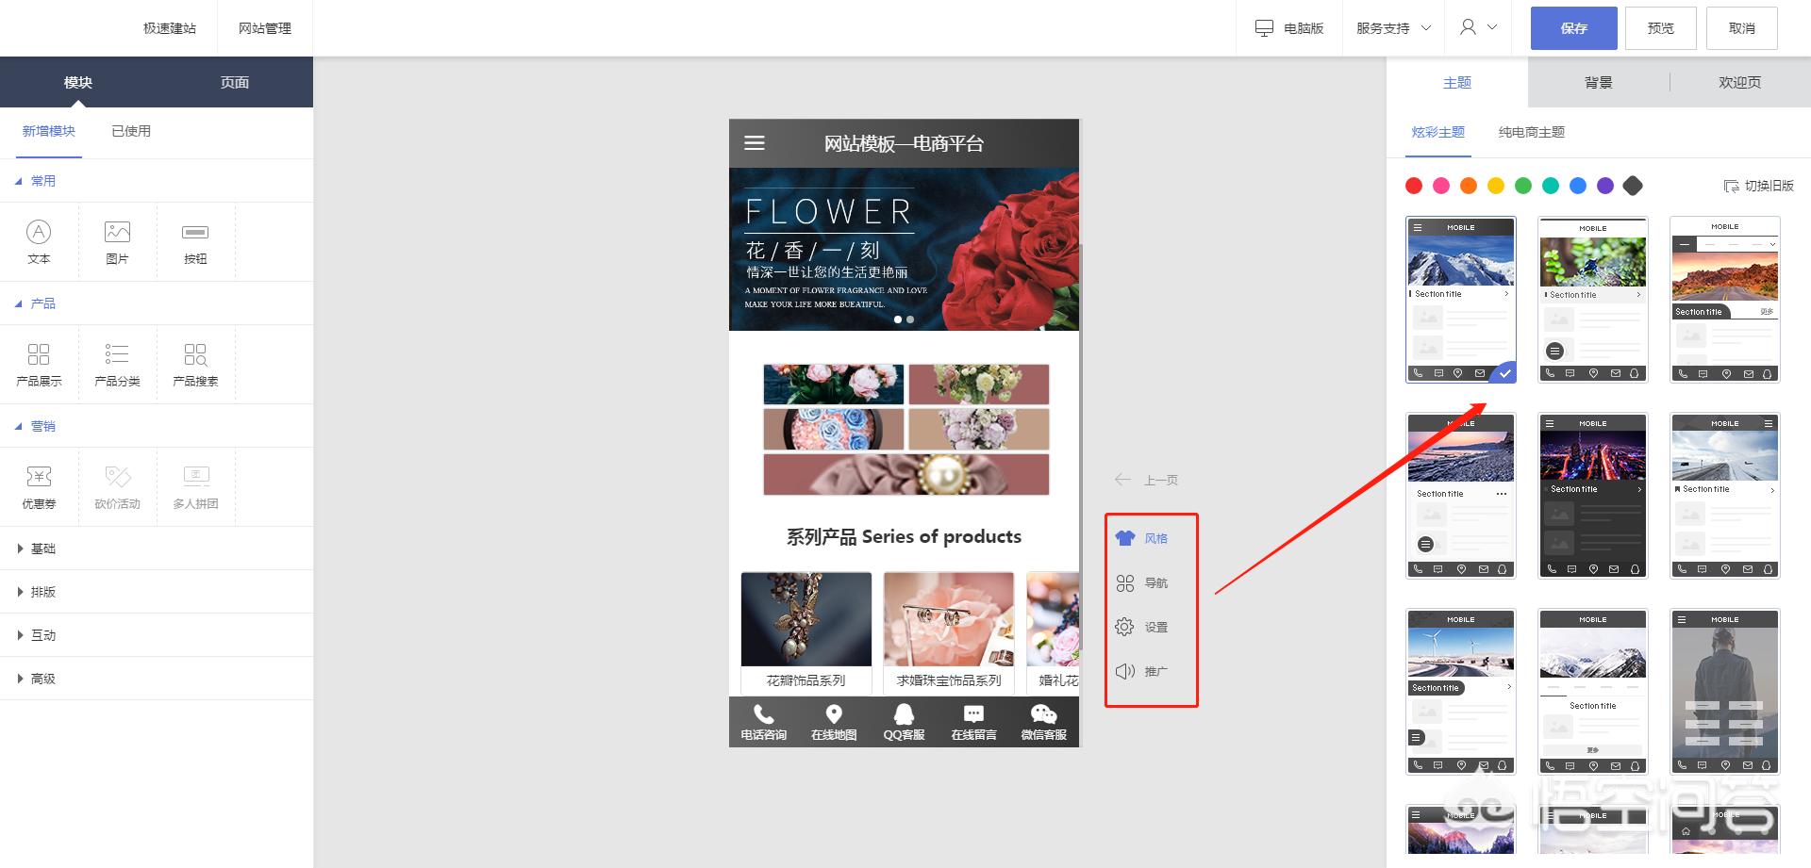
Task: Click the 预览 preview button
Action: (1661, 28)
